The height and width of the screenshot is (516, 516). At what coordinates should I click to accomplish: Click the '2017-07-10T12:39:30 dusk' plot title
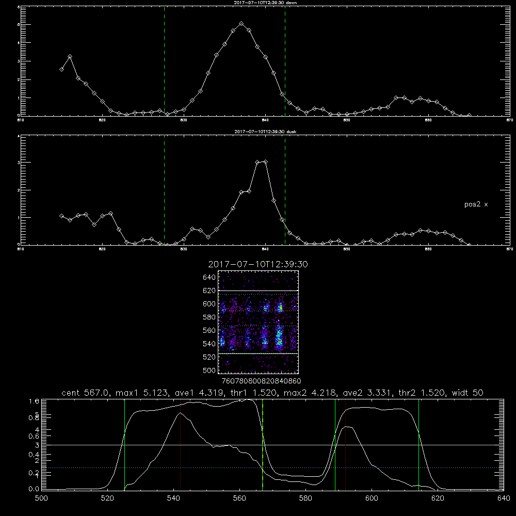[x=265, y=132]
